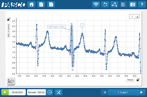Go to the Home screen
The width and height of the screenshot is (147, 97).
click(31, 5)
